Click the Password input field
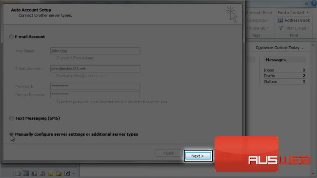The image size is (317, 178). (95, 86)
